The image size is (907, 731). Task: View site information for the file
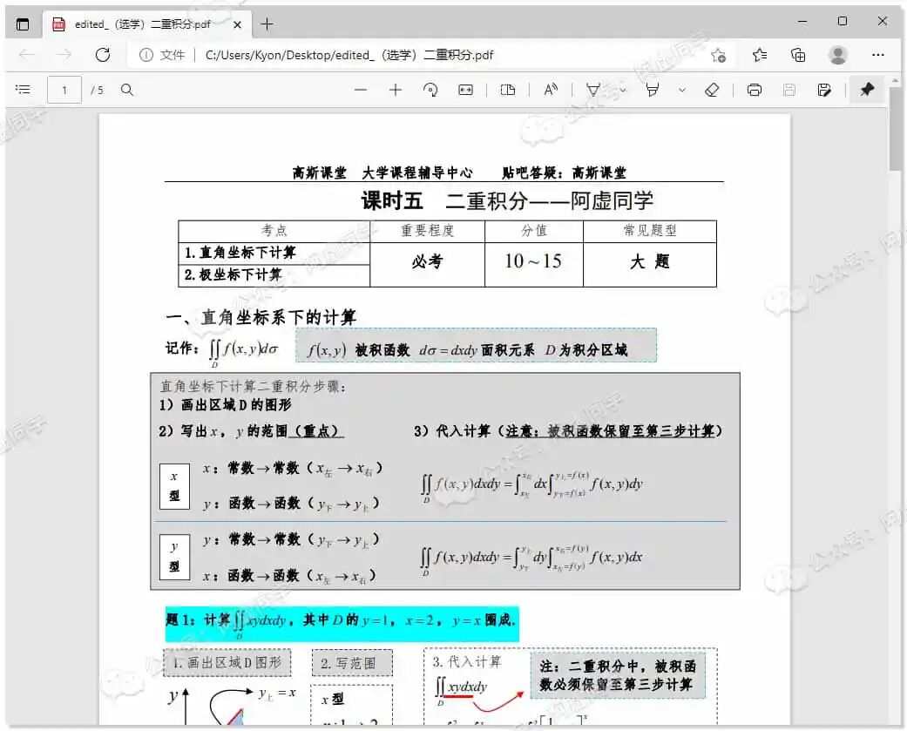pyautogui.click(x=146, y=55)
